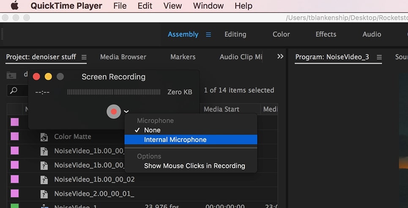
Task: Select the NoiseVideo_1b.00_00_02 clip
Action: click(x=94, y=179)
